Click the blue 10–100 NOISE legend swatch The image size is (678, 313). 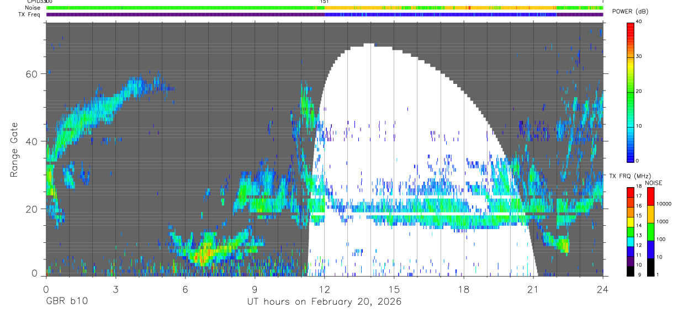pos(650,250)
